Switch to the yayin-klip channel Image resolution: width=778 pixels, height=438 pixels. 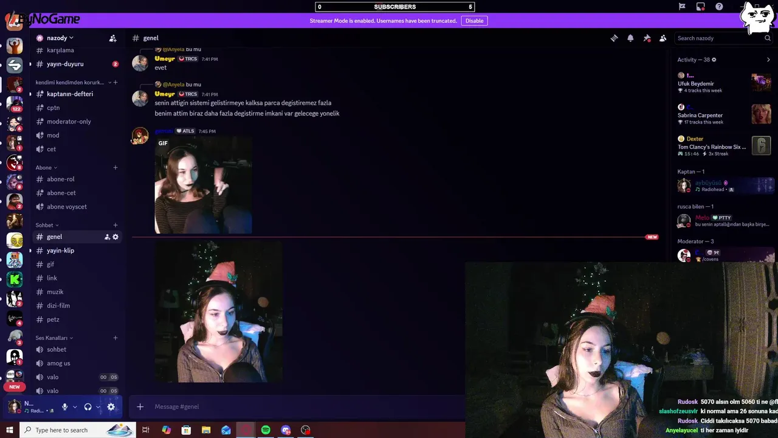(77, 251)
